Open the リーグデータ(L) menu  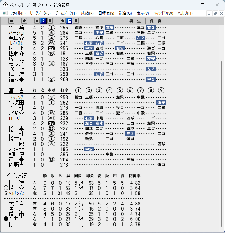click(x=40, y=13)
